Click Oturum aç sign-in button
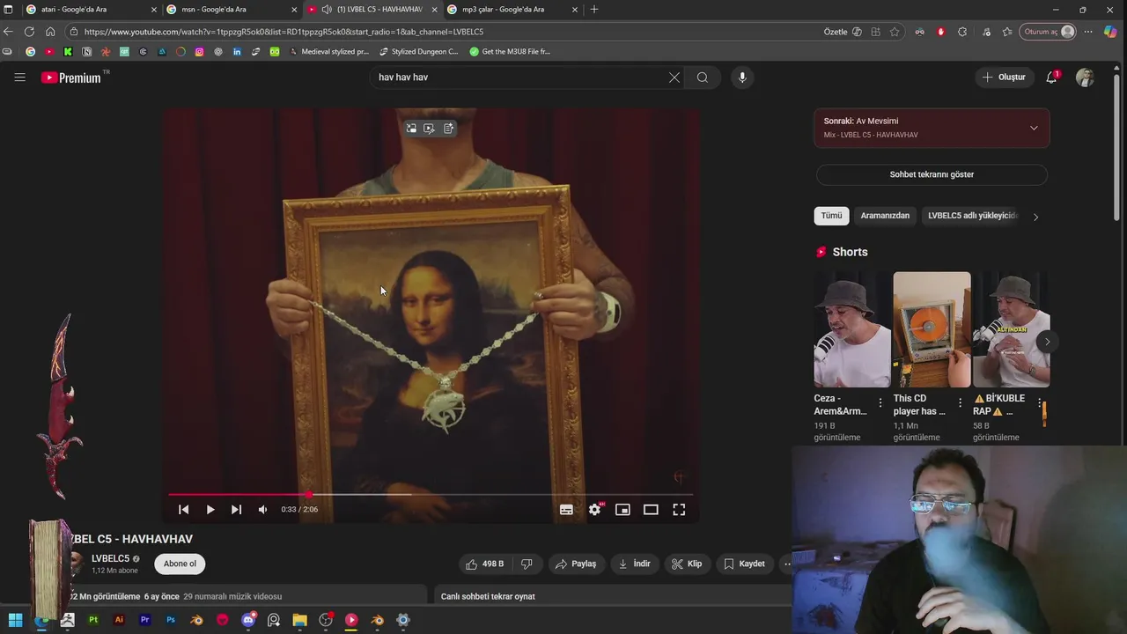Viewport: 1127px width, 634px height. (x=1048, y=32)
